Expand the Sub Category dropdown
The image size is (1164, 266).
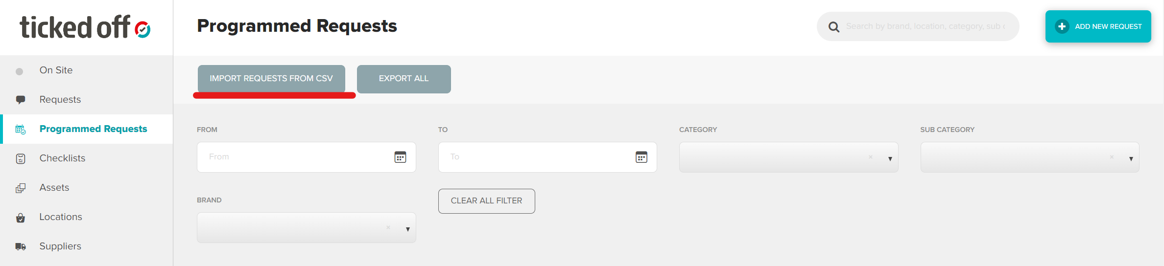[x=1131, y=158]
